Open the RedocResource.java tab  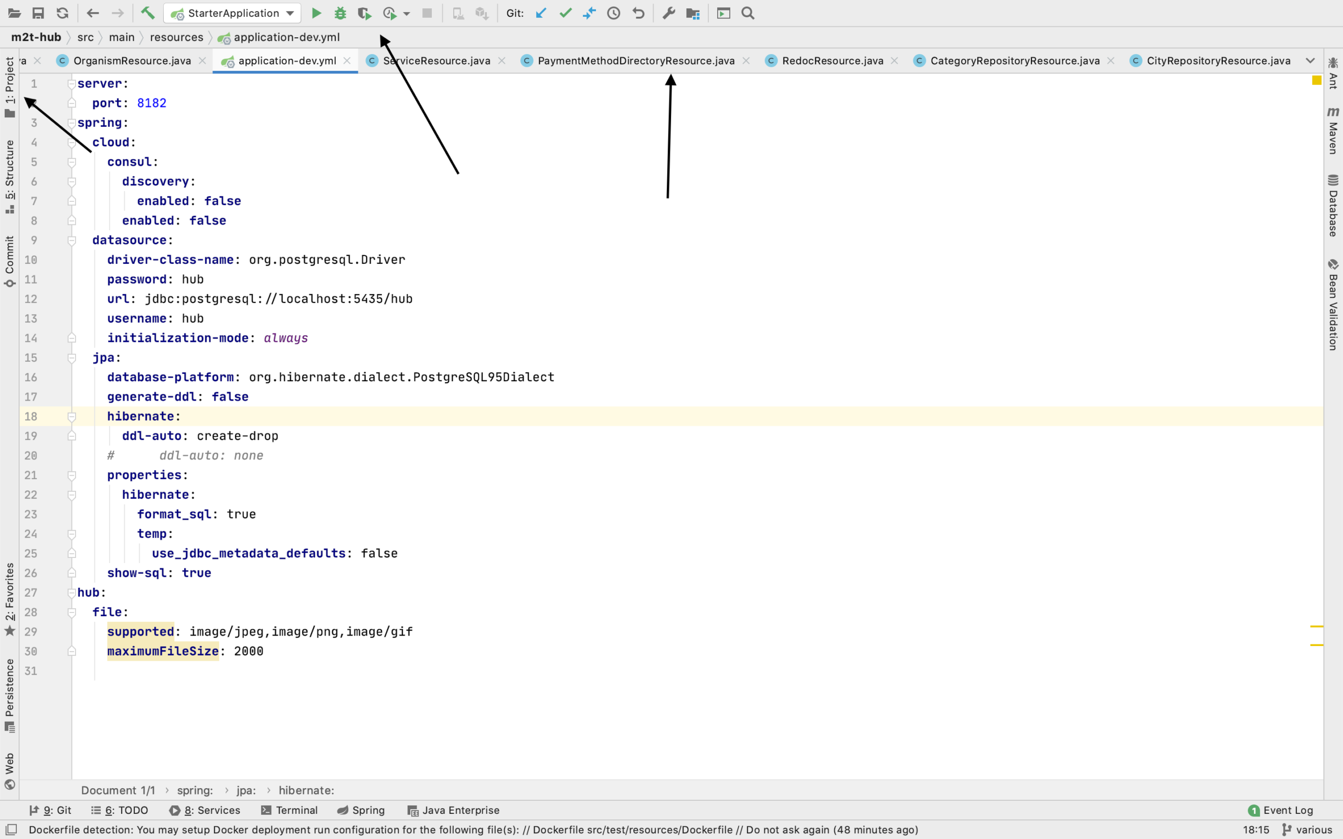coord(833,60)
